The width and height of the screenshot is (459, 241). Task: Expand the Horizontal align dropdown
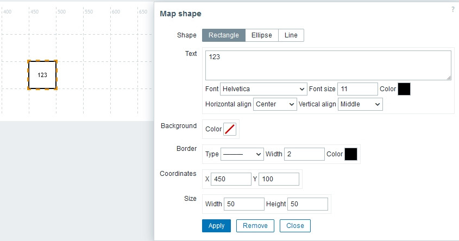pyautogui.click(x=275, y=104)
